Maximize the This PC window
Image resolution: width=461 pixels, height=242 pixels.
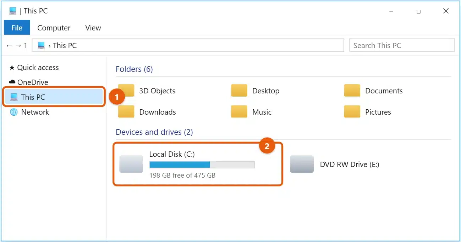[418, 11]
